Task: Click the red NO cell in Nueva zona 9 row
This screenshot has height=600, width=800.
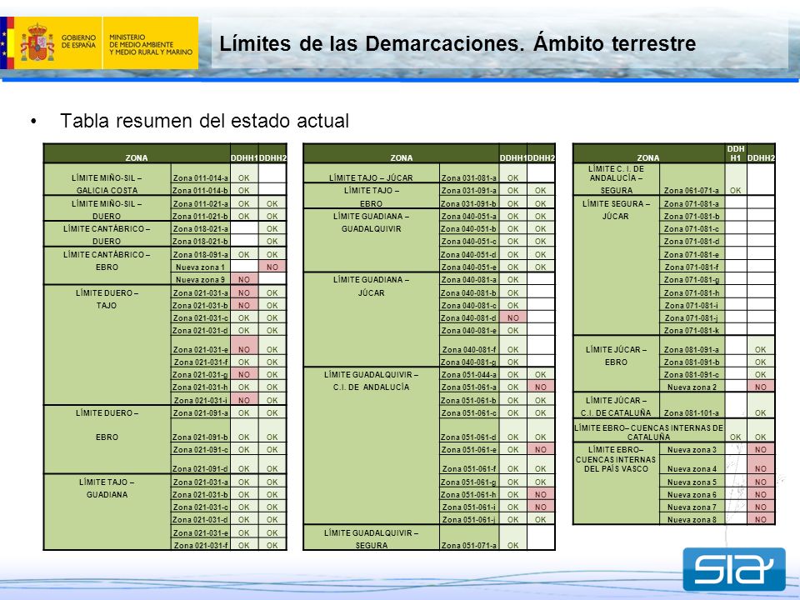Action: pyautogui.click(x=244, y=279)
